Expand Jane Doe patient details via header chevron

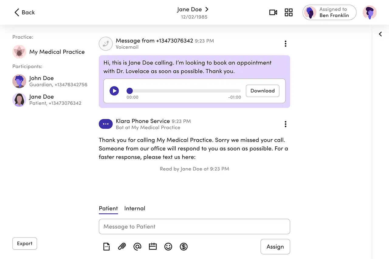(x=207, y=9)
